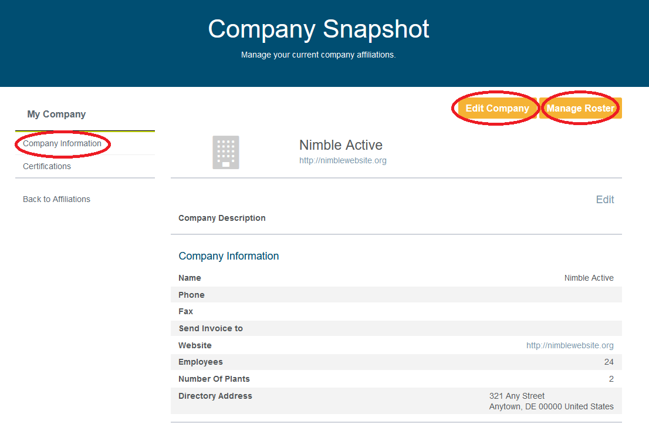Viewport: 649px width, 434px height.
Task: Click the Company Snapshot page title
Action: pyautogui.click(x=318, y=29)
